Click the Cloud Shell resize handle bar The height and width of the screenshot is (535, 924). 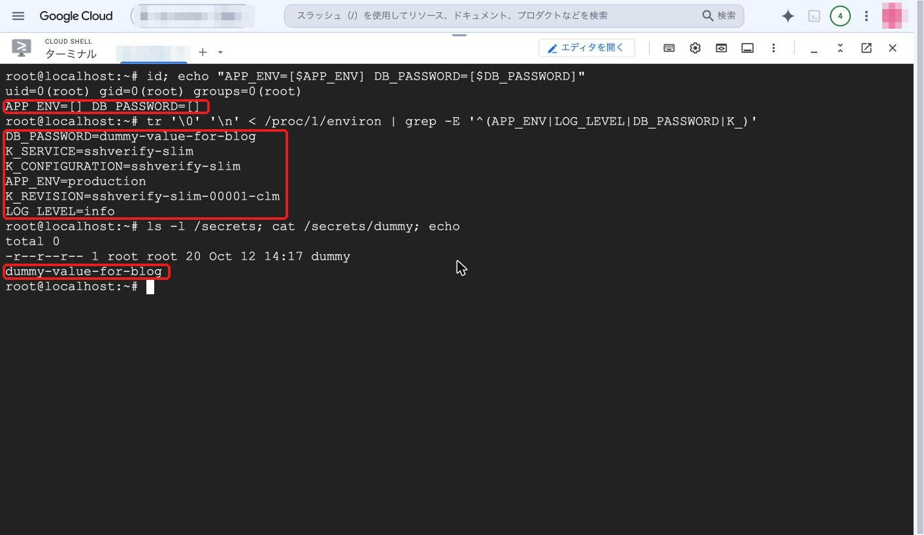point(459,35)
